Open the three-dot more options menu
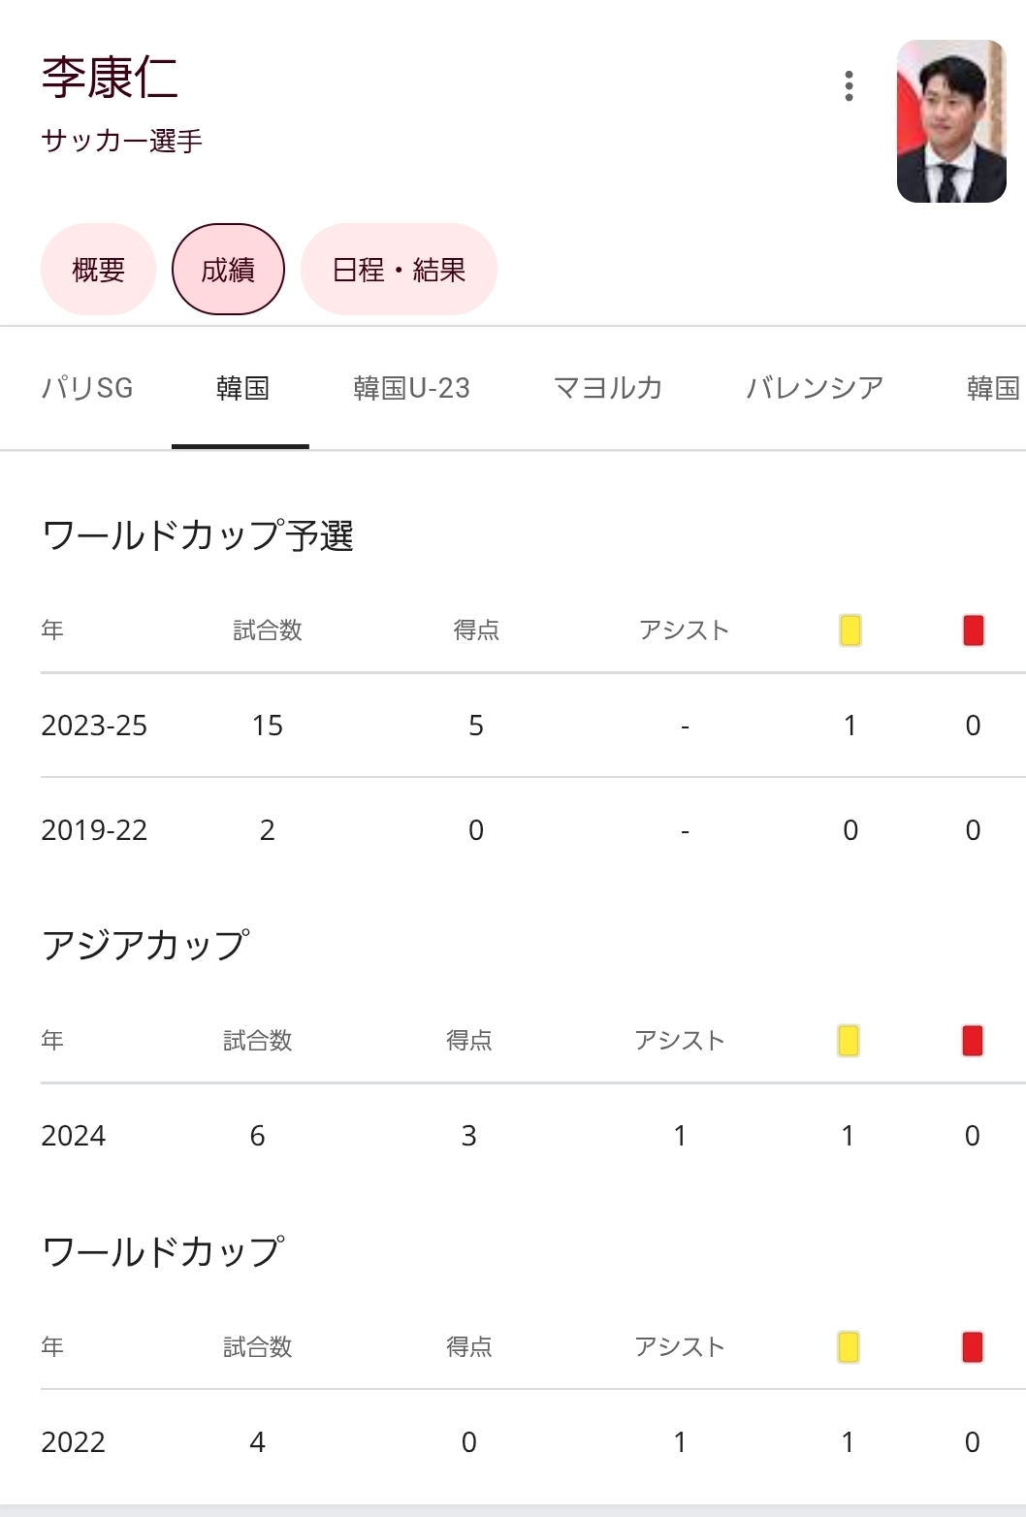 (849, 86)
